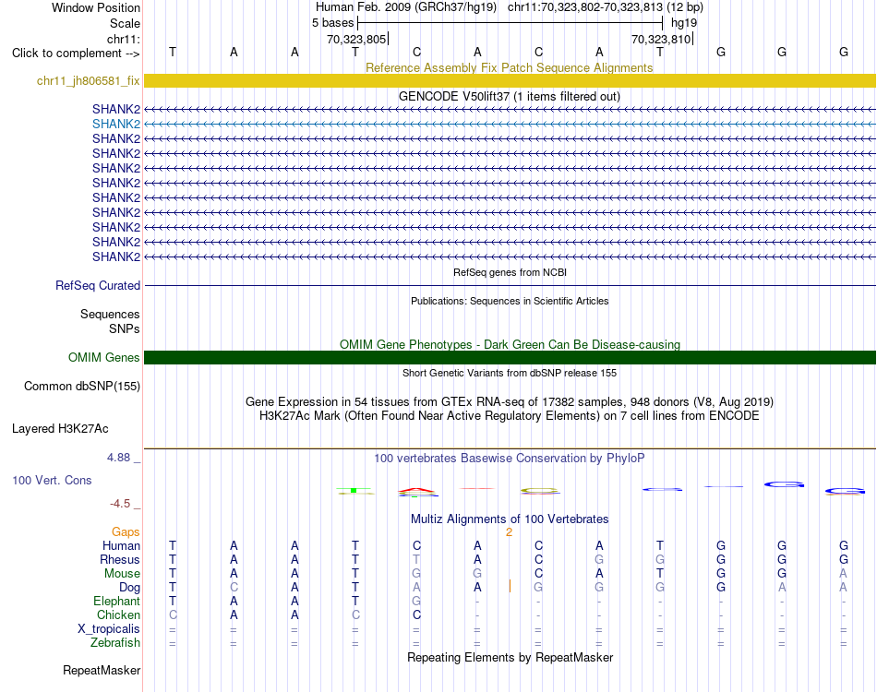
Task: Click the C base in Mouse alignment row
Action: pyautogui.click(x=538, y=574)
